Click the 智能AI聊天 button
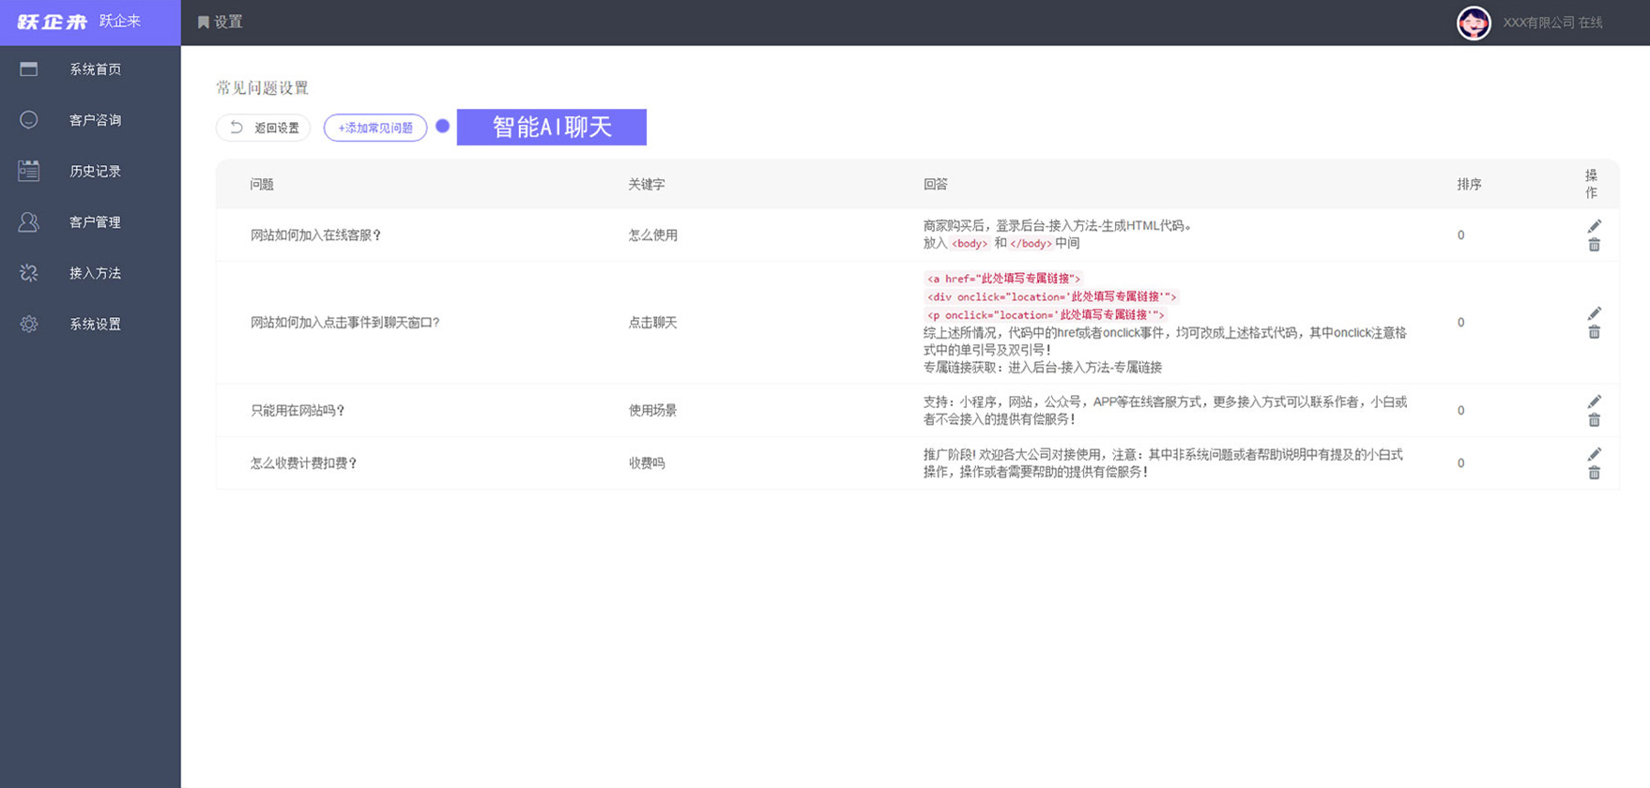This screenshot has width=1650, height=788. click(x=552, y=127)
